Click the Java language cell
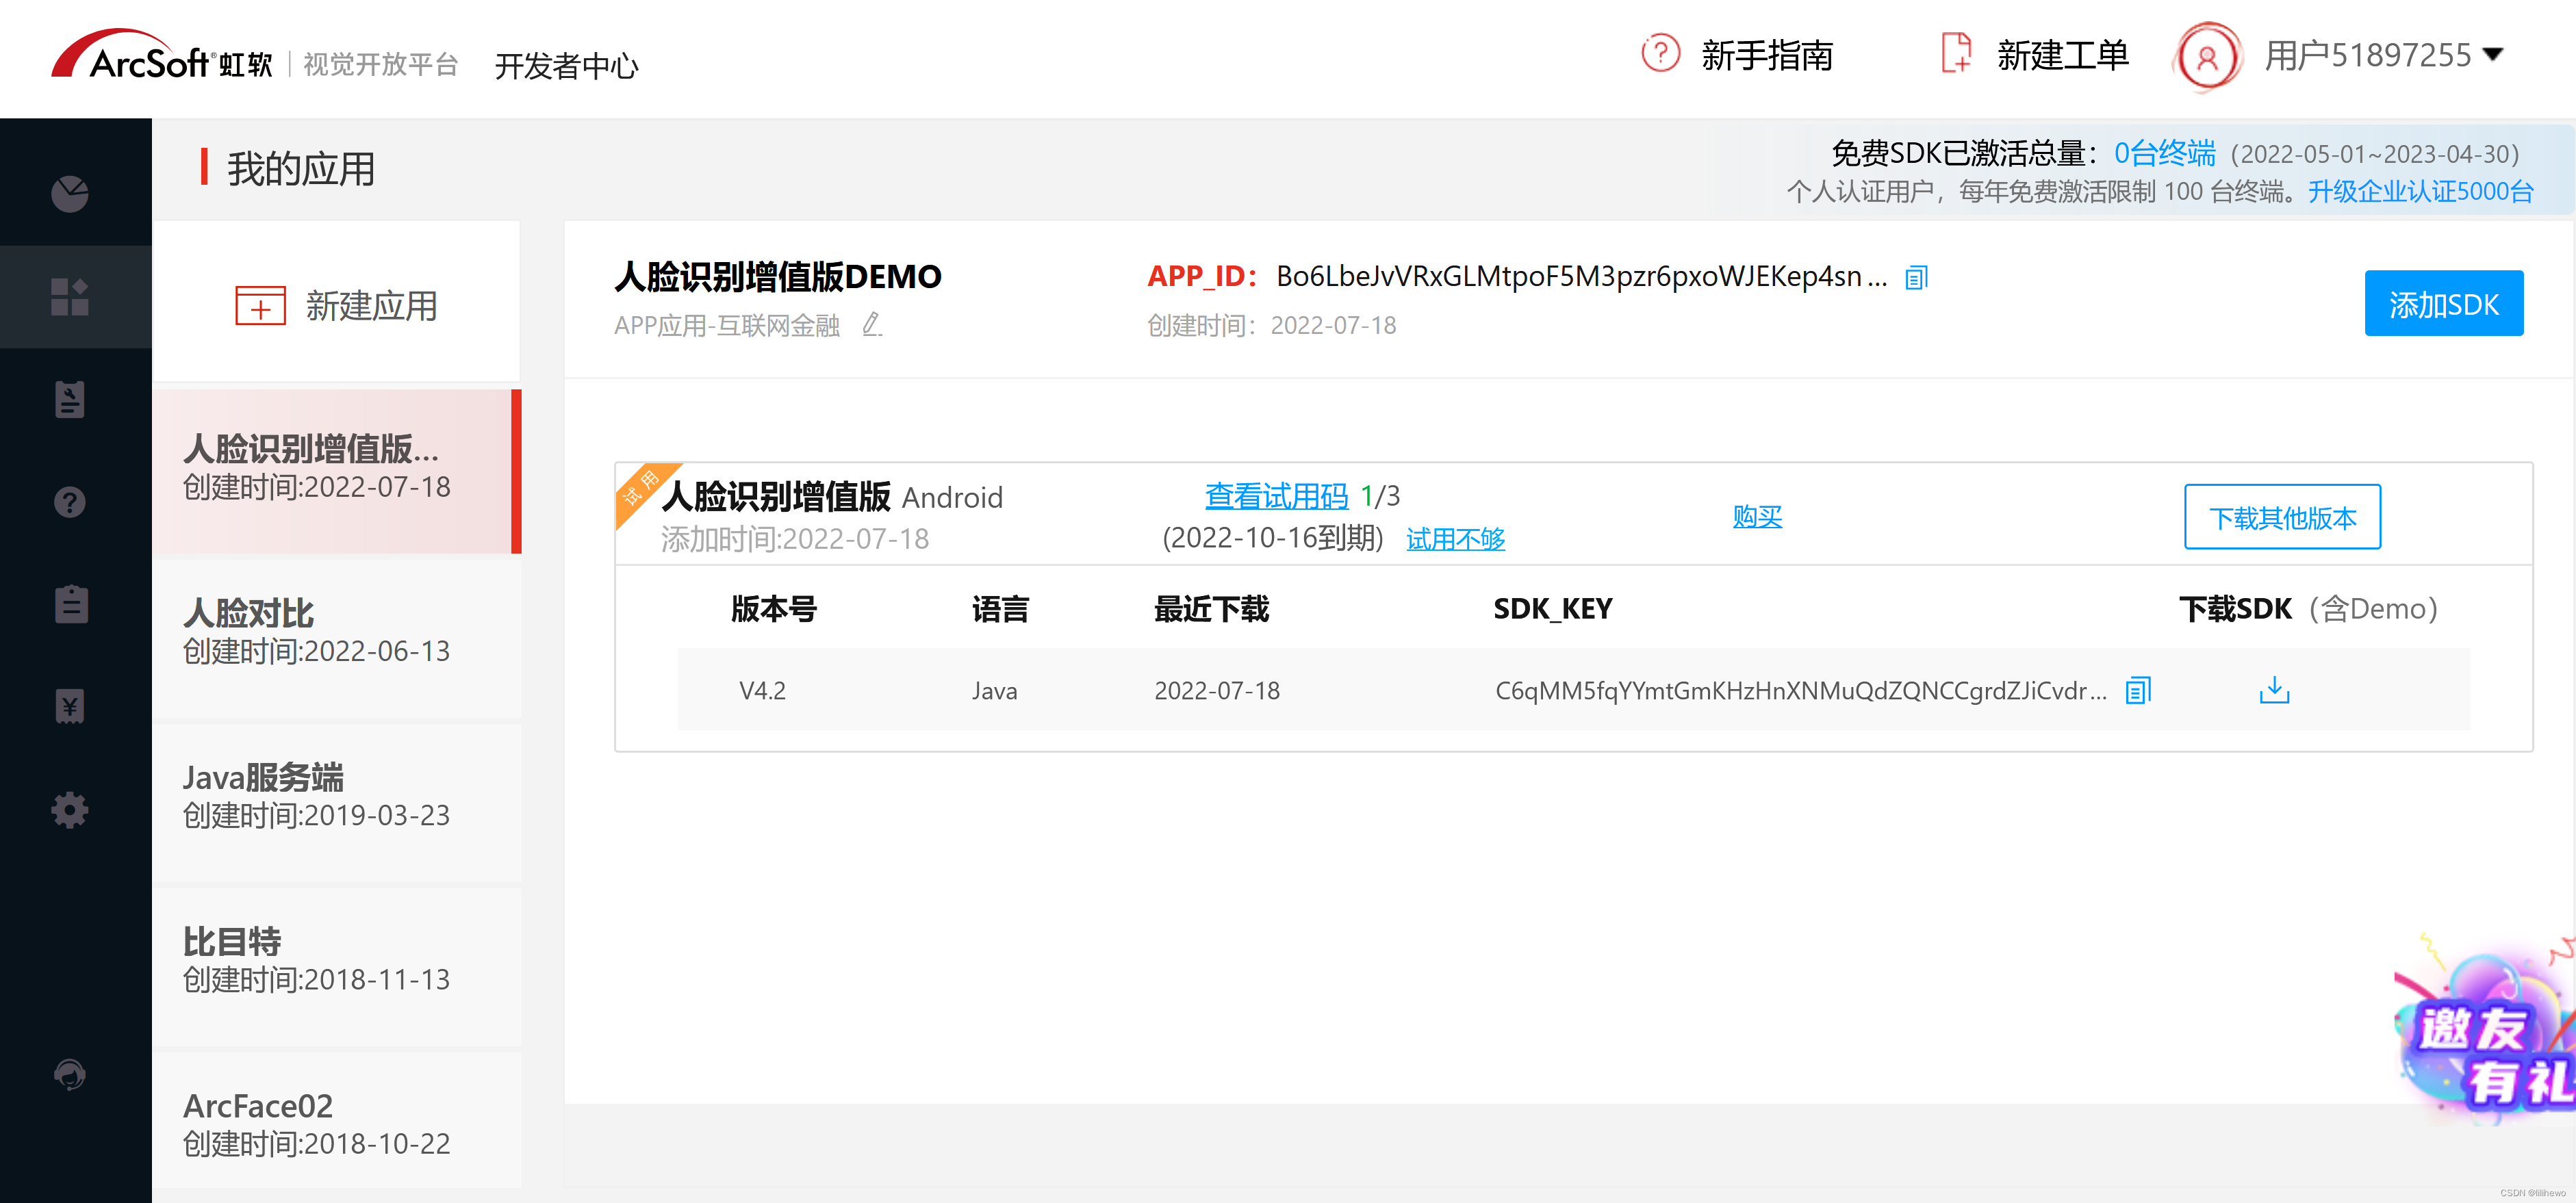2576x1203 pixels. tap(994, 691)
